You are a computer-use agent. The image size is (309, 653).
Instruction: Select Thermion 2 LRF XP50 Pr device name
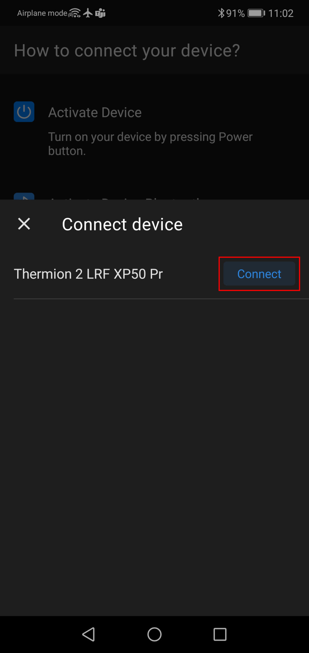pos(88,274)
